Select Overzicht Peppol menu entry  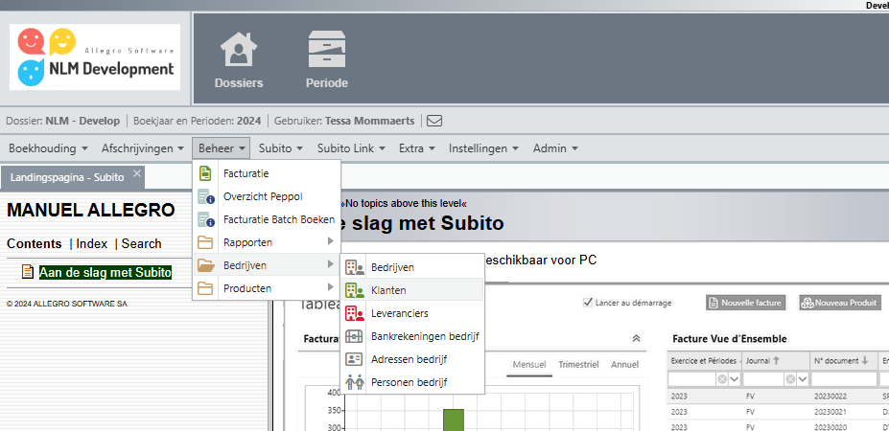coord(267,196)
